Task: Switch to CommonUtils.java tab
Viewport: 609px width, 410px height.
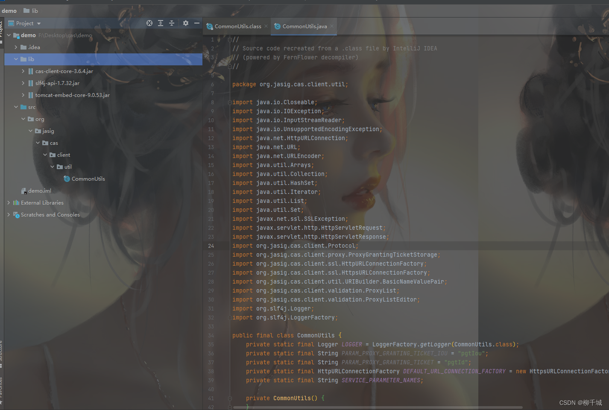Action: [x=304, y=26]
